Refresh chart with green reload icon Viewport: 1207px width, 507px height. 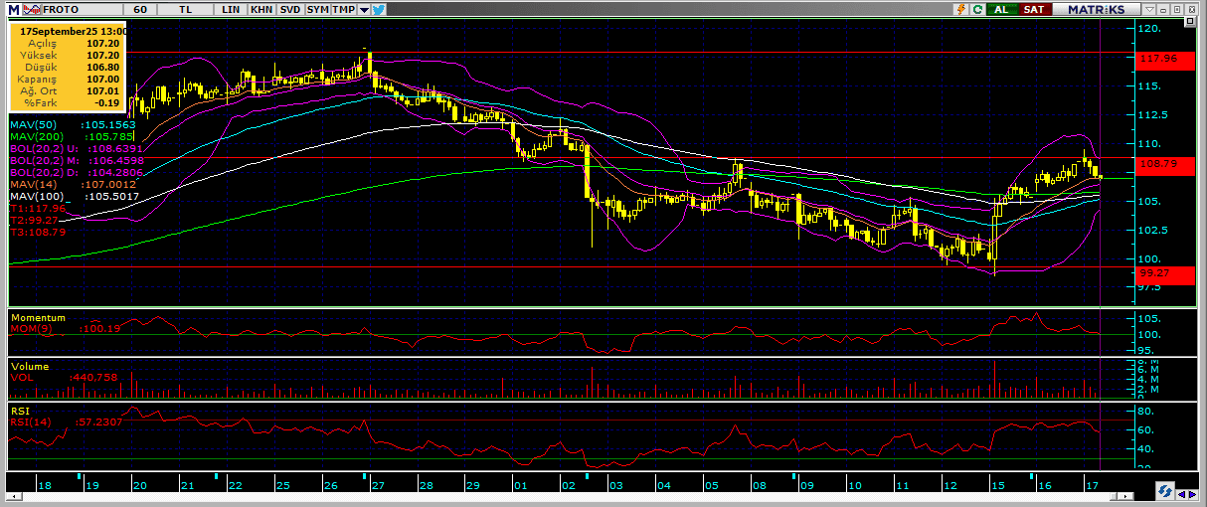(x=978, y=9)
